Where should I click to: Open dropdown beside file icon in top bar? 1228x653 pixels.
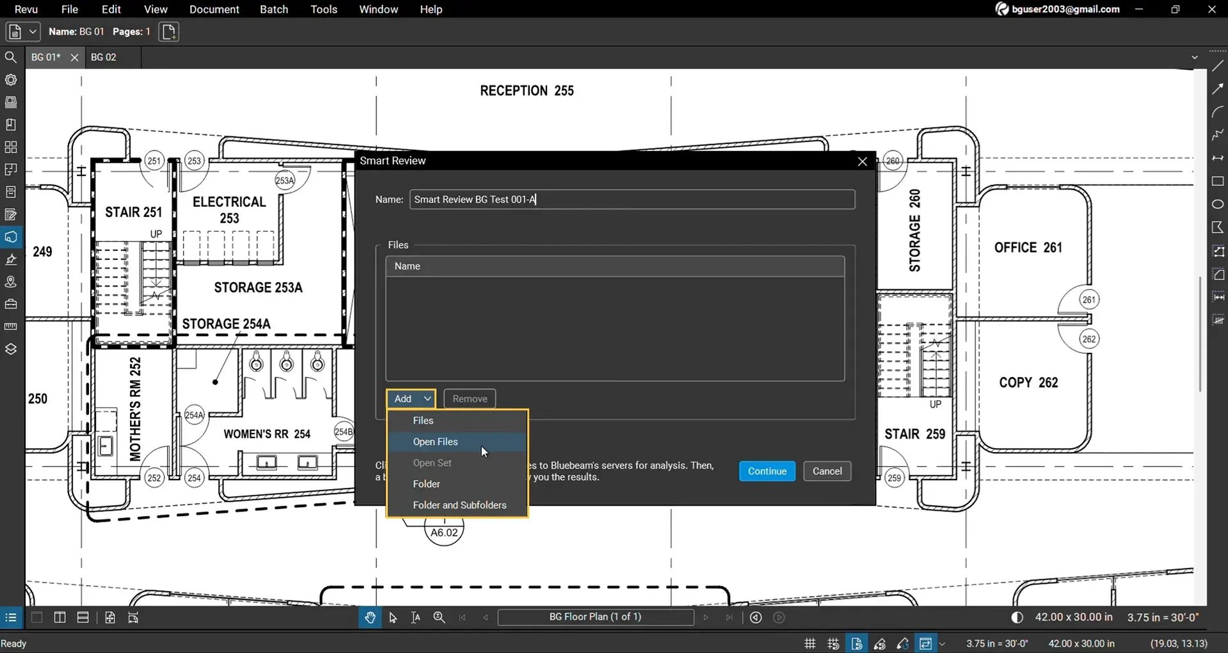pyautogui.click(x=33, y=31)
